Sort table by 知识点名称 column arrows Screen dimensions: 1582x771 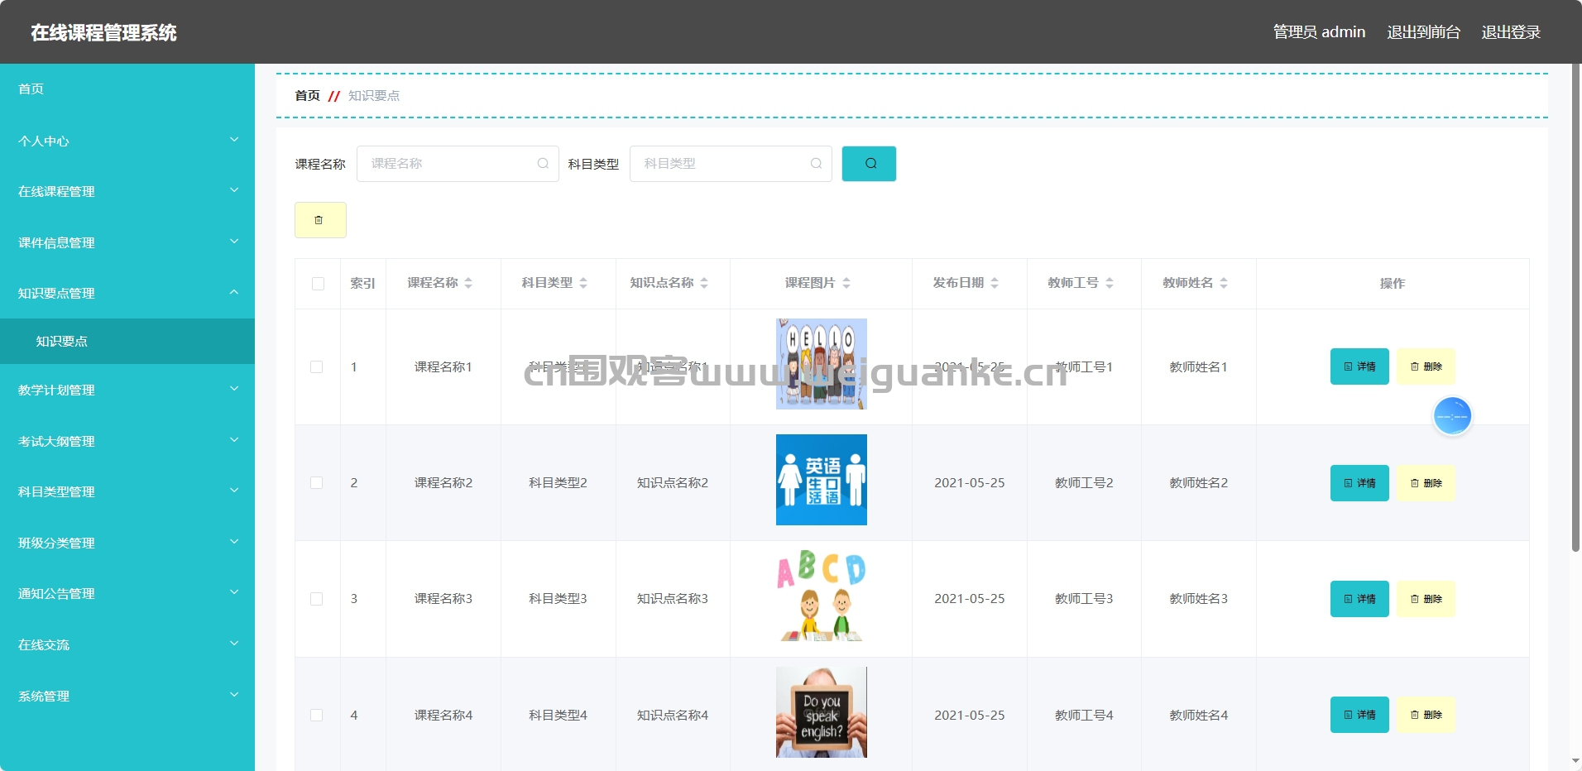pos(704,283)
